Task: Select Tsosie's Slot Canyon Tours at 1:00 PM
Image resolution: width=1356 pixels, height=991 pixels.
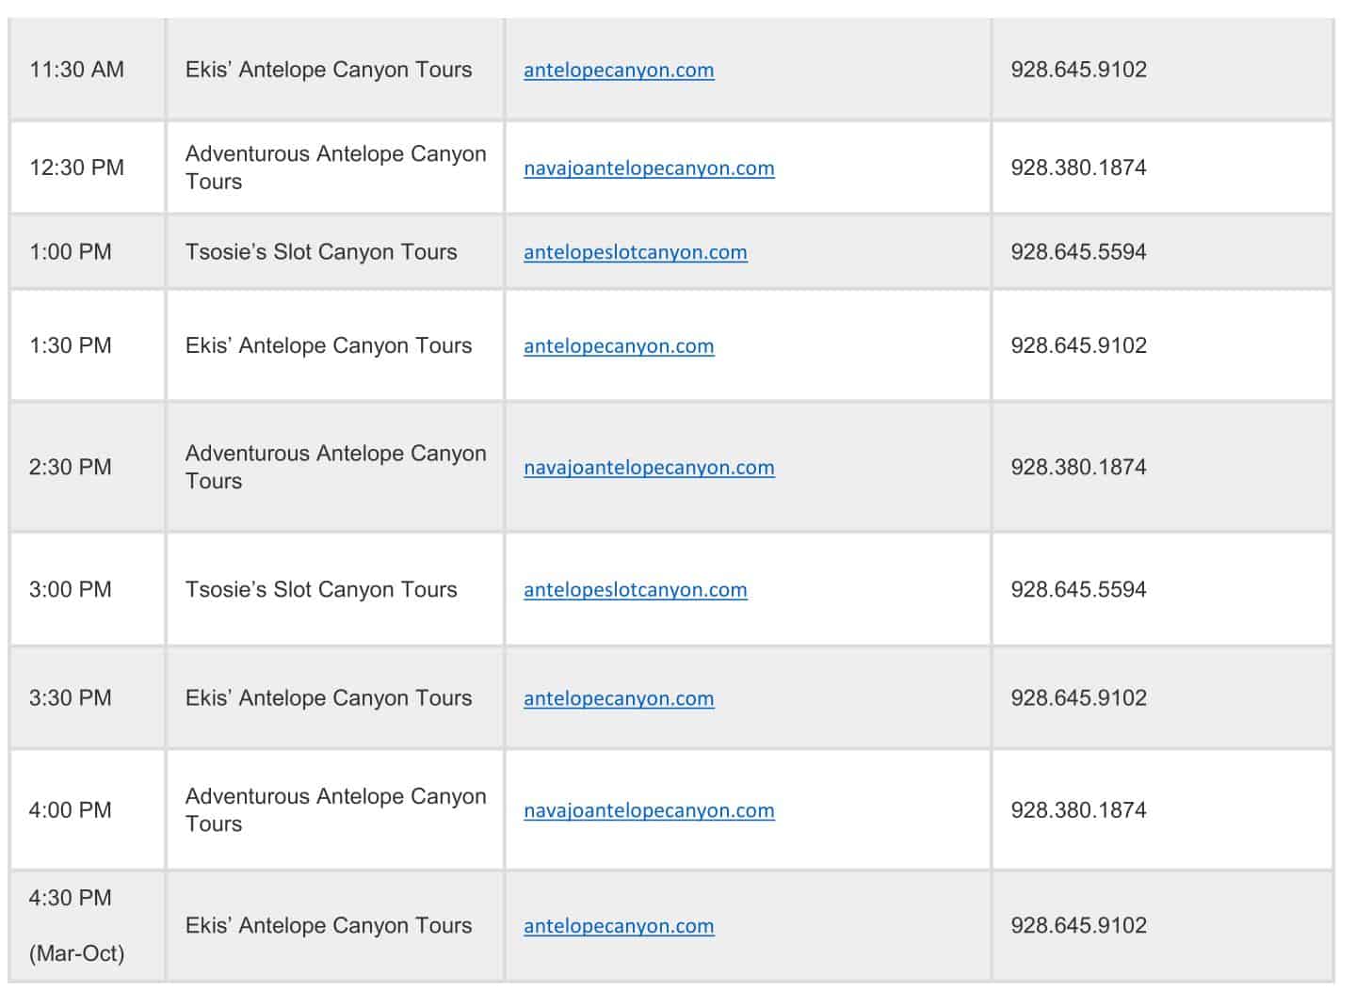Action: pyautogui.click(x=321, y=251)
